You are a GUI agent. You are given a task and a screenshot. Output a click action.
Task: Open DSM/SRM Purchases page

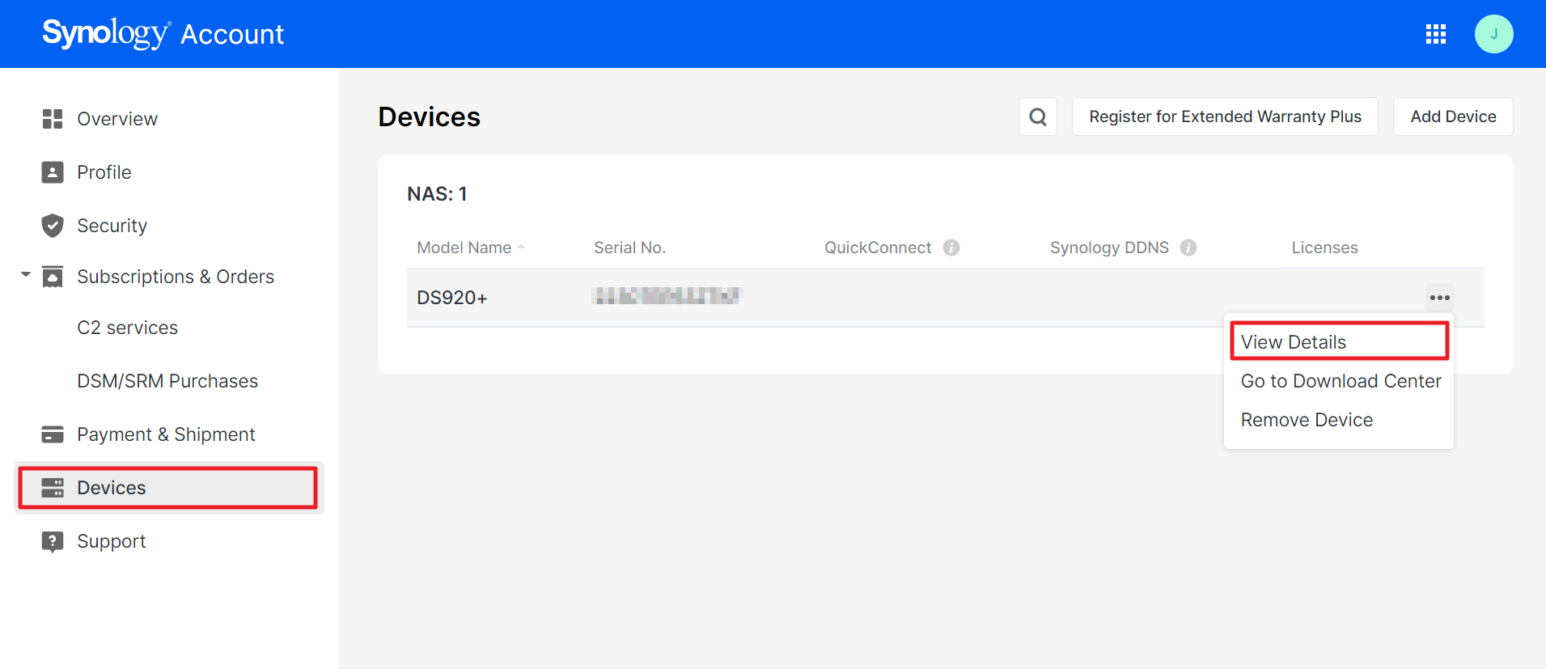167,381
